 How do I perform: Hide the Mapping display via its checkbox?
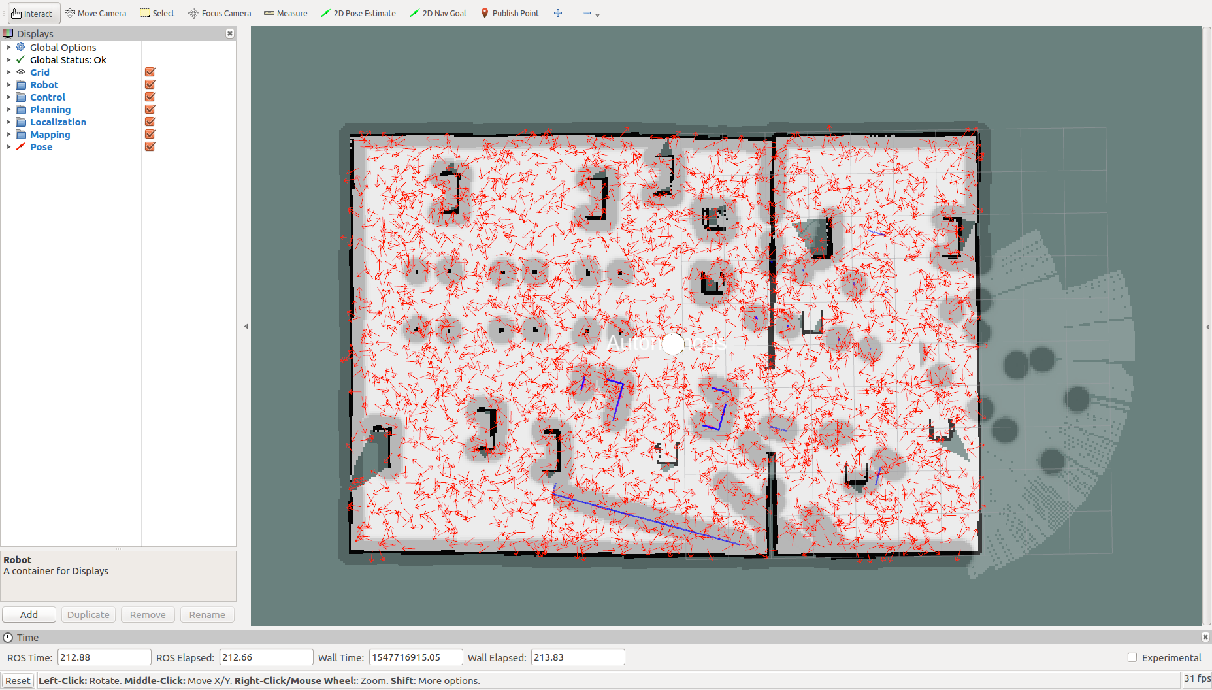tap(150, 134)
